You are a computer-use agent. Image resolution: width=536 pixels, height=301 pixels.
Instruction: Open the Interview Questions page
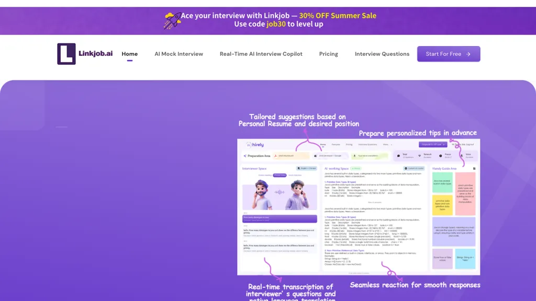point(382,54)
